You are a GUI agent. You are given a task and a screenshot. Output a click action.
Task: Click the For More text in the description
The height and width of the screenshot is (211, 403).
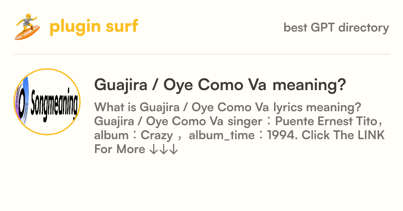[x=119, y=149]
